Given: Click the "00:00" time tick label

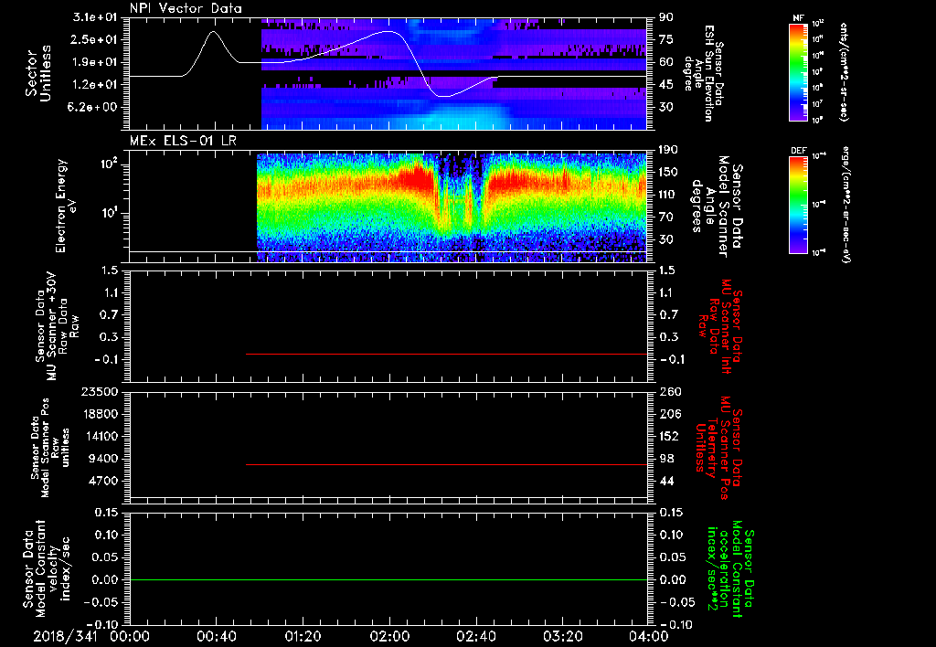Looking at the screenshot, I should [x=130, y=636].
